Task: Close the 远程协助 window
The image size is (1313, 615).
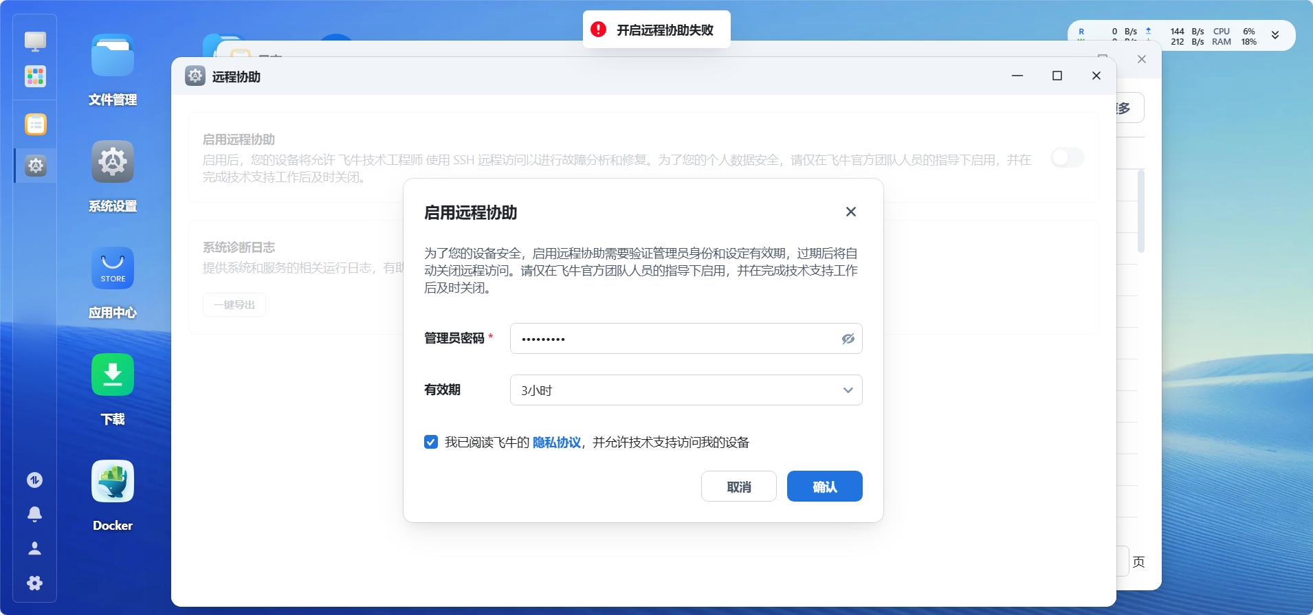Action: (1096, 76)
